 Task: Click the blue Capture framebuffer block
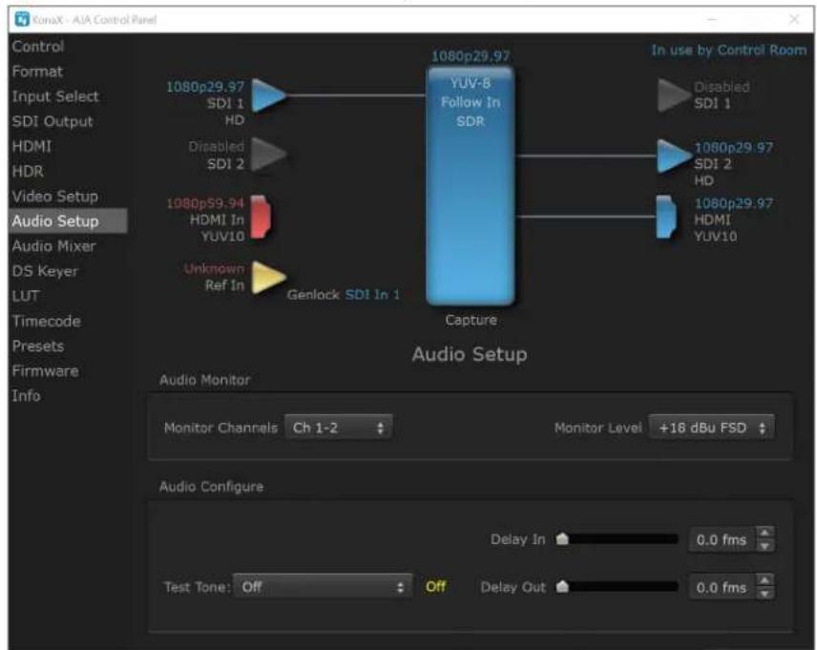click(x=471, y=185)
